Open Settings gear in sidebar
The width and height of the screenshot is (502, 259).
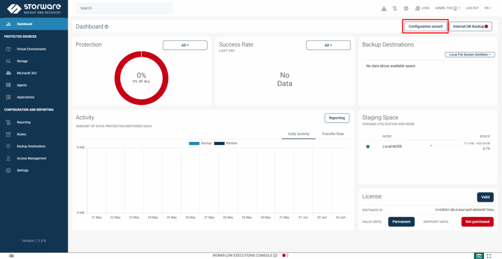pyautogui.click(x=23, y=170)
